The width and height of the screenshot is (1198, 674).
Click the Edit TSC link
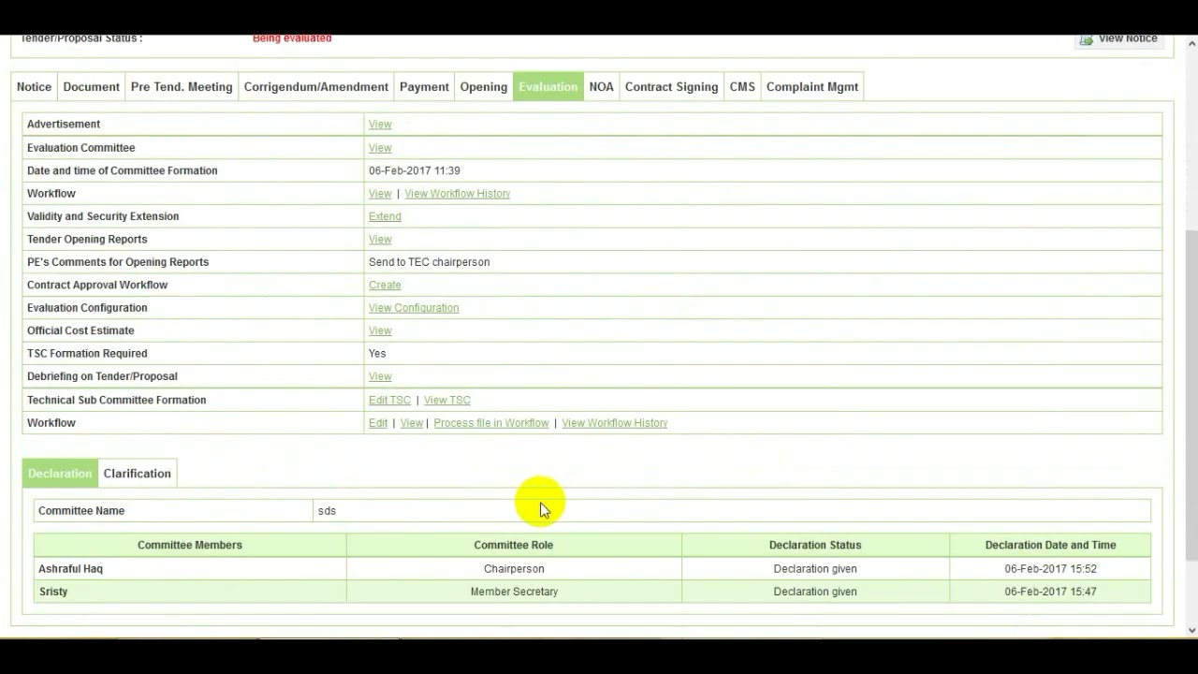389,400
